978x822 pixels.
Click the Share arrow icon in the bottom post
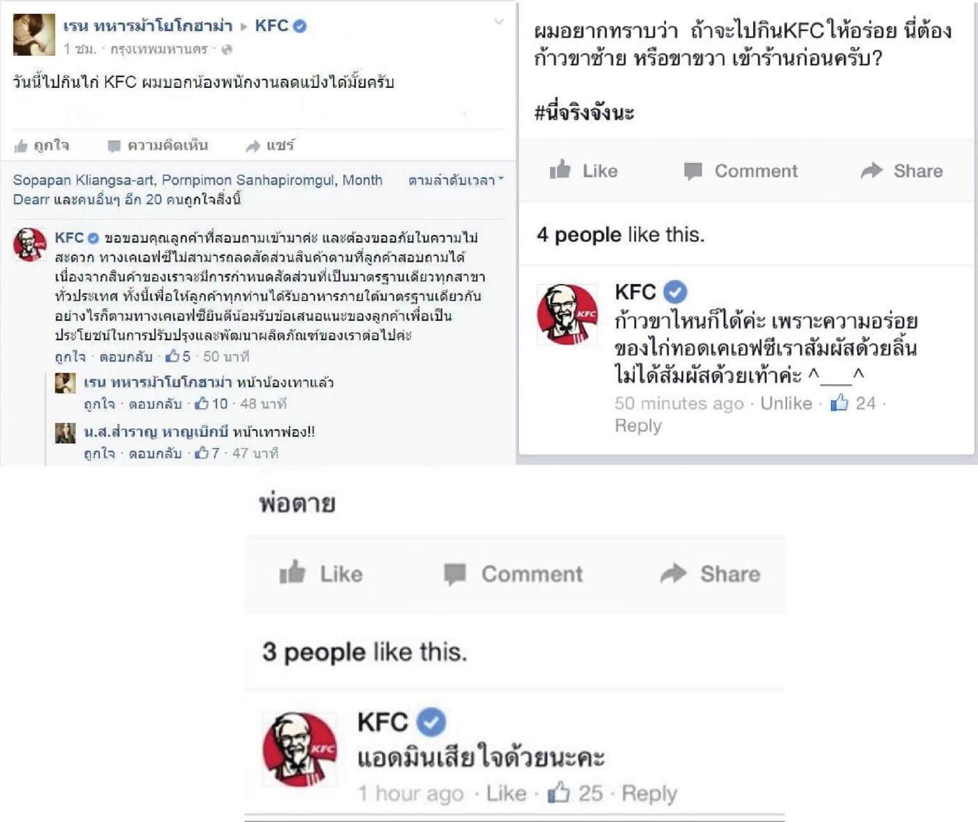[674, 573]
